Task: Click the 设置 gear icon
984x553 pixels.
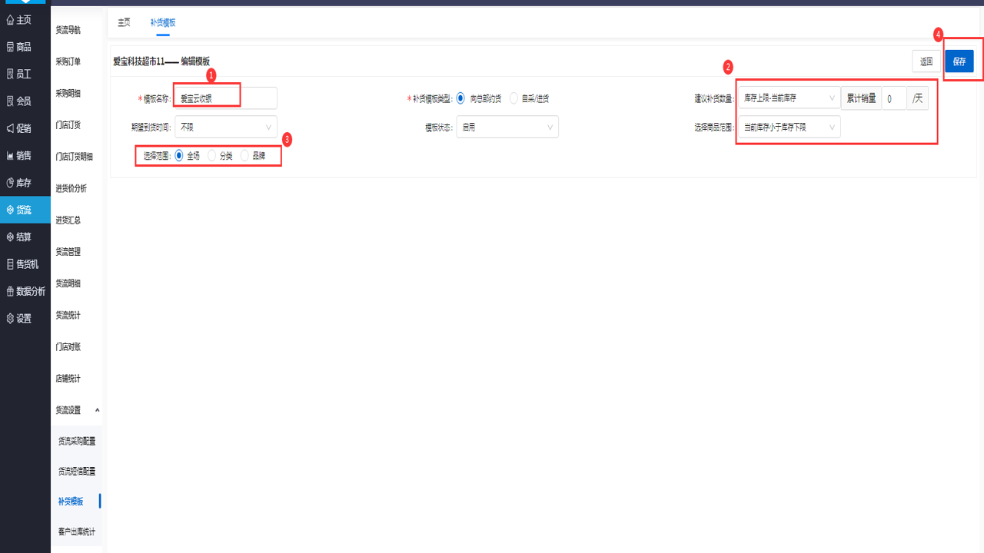Action: tap(10, 318)
